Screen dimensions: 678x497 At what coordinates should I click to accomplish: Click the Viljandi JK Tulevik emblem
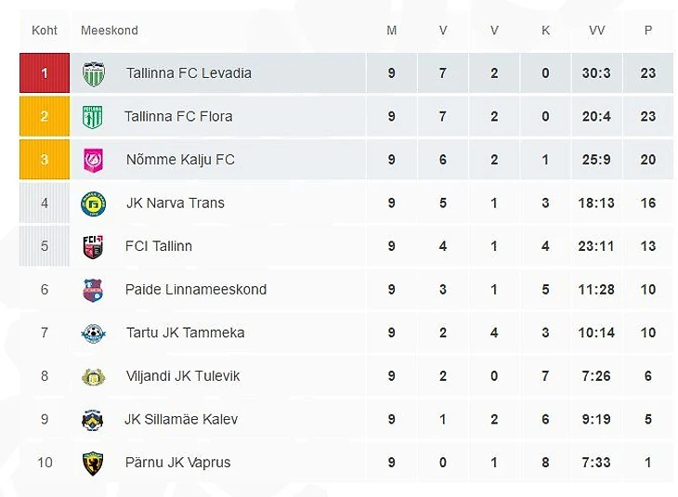(x=93, y=376)
